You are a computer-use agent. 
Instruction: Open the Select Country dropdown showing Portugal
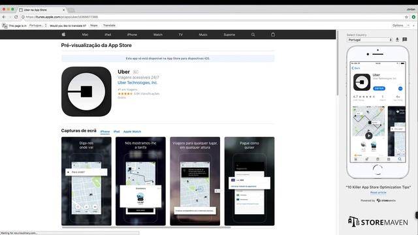(370, 40)
